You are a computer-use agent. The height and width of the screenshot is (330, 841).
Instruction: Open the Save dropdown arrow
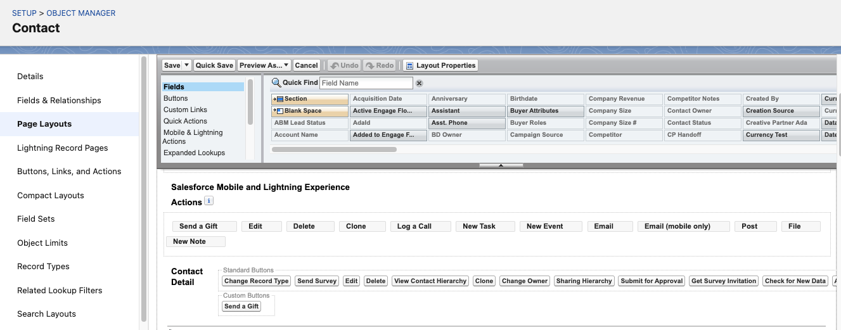point(186,65)
